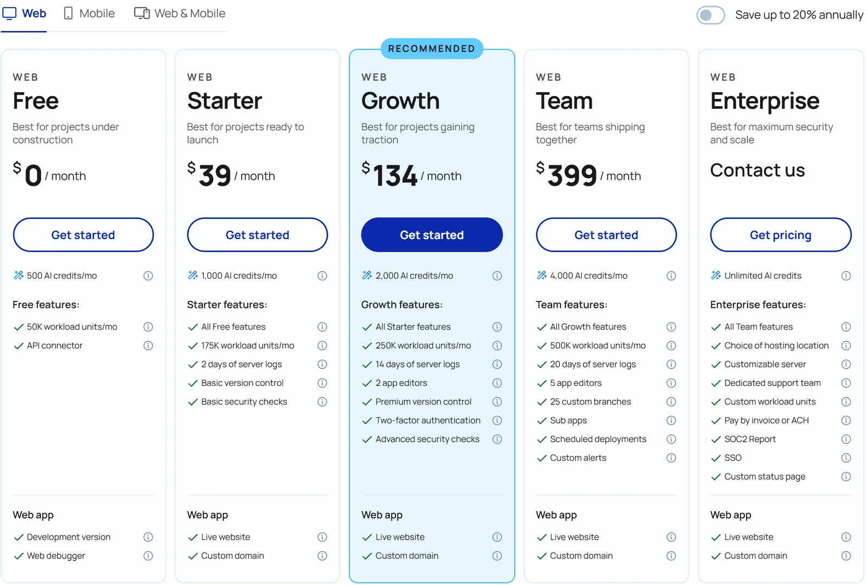Click the RECOMMENDED badge on Growth plan

pyautogui.click(x=432, y=49)
